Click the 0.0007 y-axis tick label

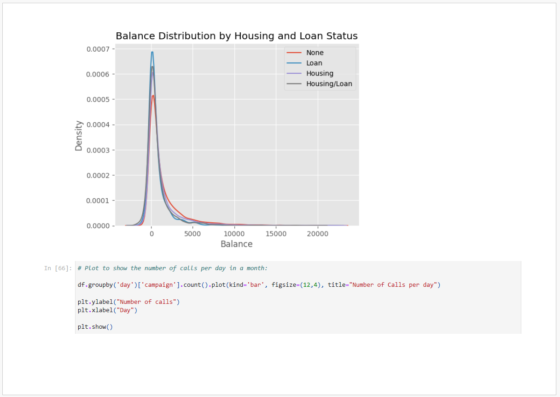(98, 49)
